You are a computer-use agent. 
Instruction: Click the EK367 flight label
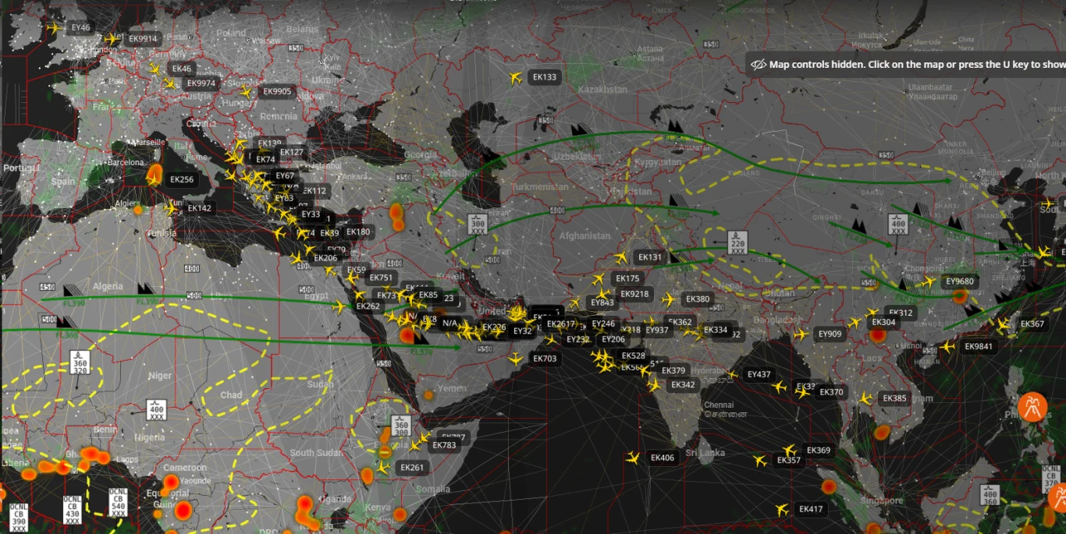1032,324
